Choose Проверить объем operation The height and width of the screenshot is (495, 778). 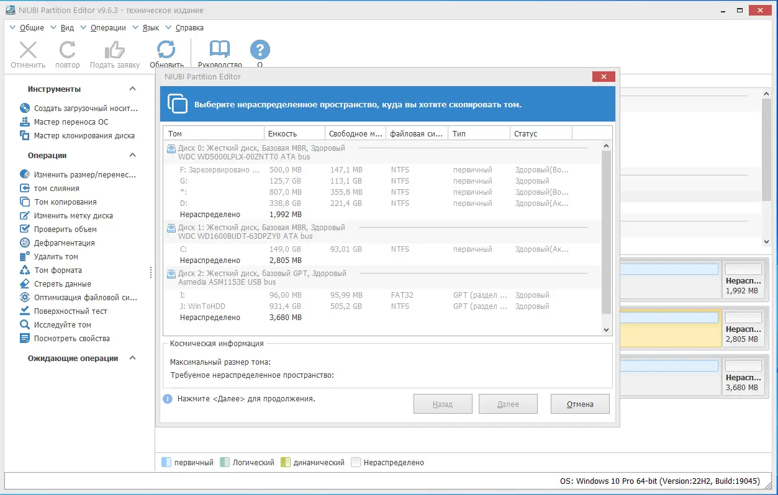(58, 229)
